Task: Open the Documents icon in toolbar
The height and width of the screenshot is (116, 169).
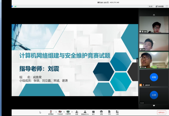Action: pos(109,112)
